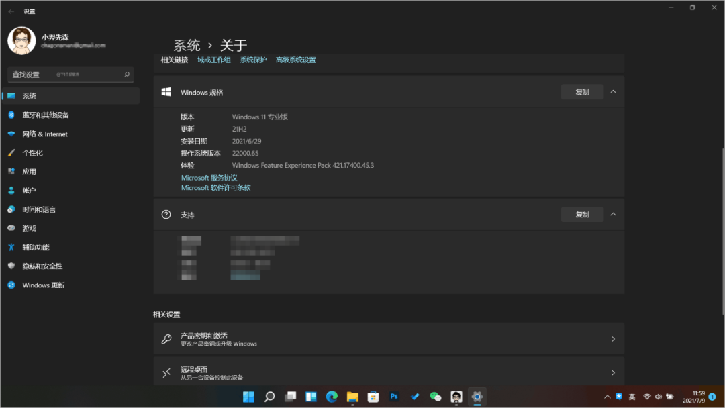The height and width of the screenshot is (408, 725).
Task: Launch Photoshop from the taskbar
Action: coord(394,397)
